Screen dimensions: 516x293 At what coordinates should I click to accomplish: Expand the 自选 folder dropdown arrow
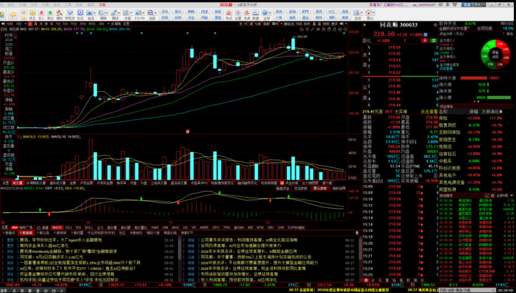[x=95, y=12]
